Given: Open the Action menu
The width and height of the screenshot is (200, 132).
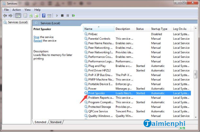Looking at the screenshot, I should 17,10.
